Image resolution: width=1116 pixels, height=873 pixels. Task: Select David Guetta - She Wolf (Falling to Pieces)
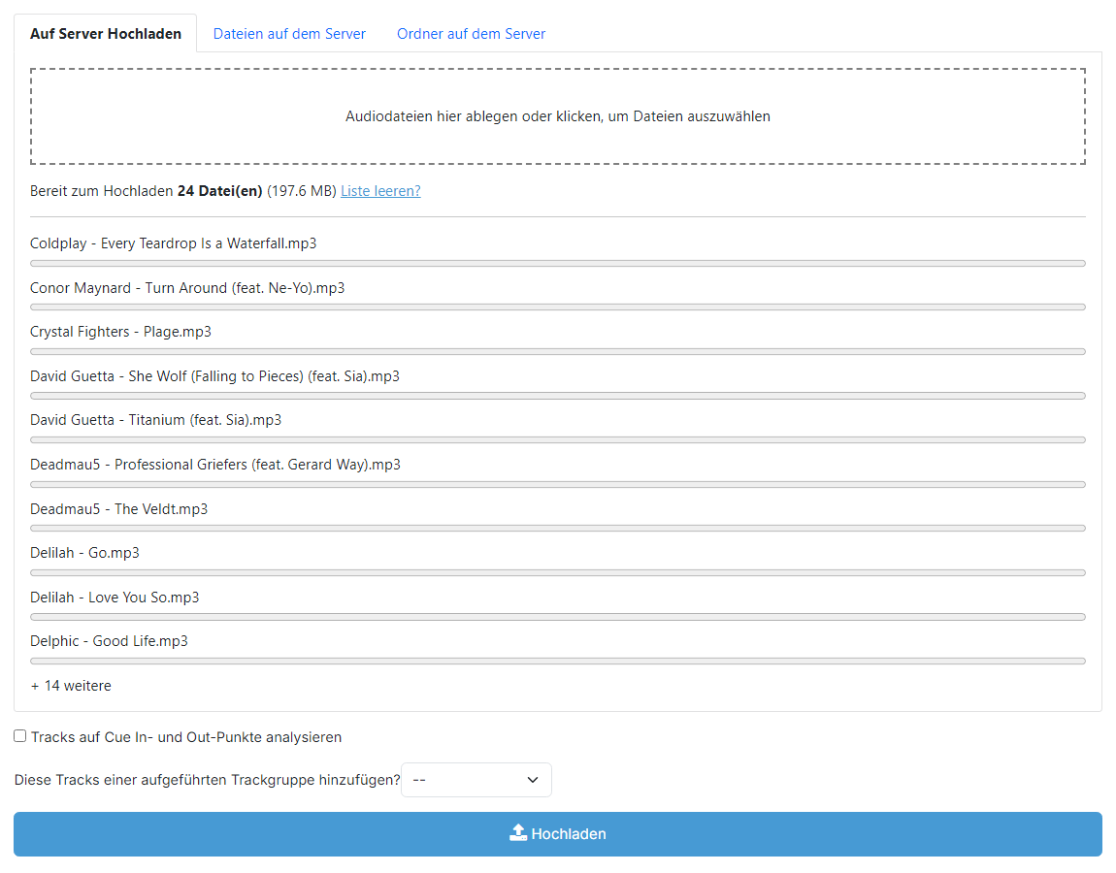pos(214,375)
